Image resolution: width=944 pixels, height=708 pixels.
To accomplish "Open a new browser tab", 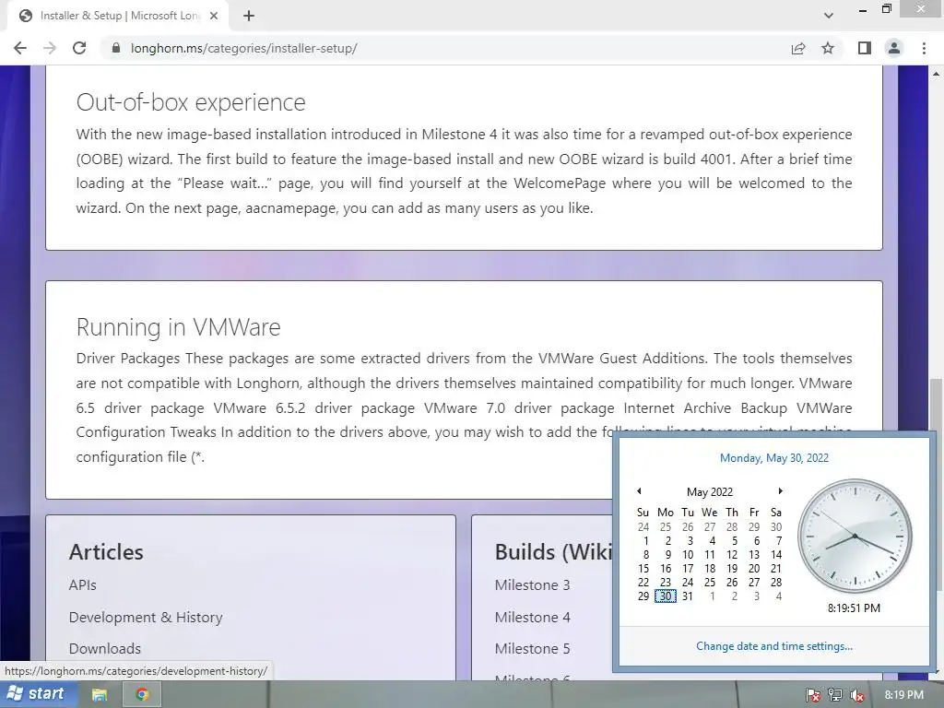I will click(249, 16).
